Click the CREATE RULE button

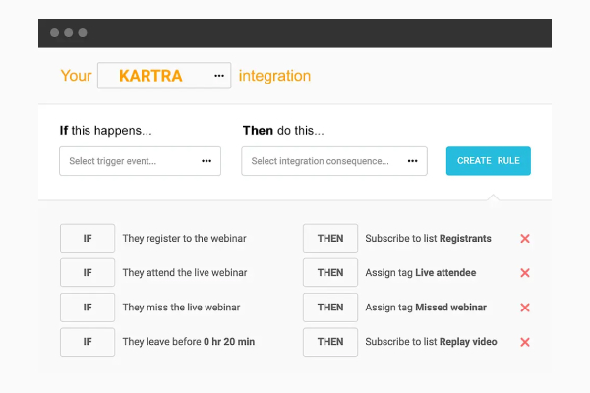tap(489, 161)
